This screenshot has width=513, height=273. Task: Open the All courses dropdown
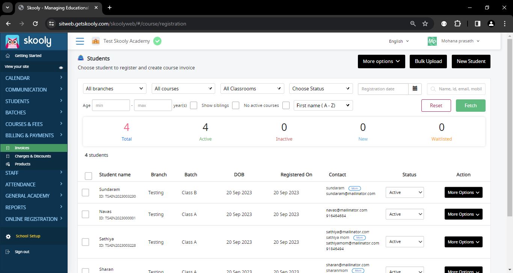click(x=184, y=88)
